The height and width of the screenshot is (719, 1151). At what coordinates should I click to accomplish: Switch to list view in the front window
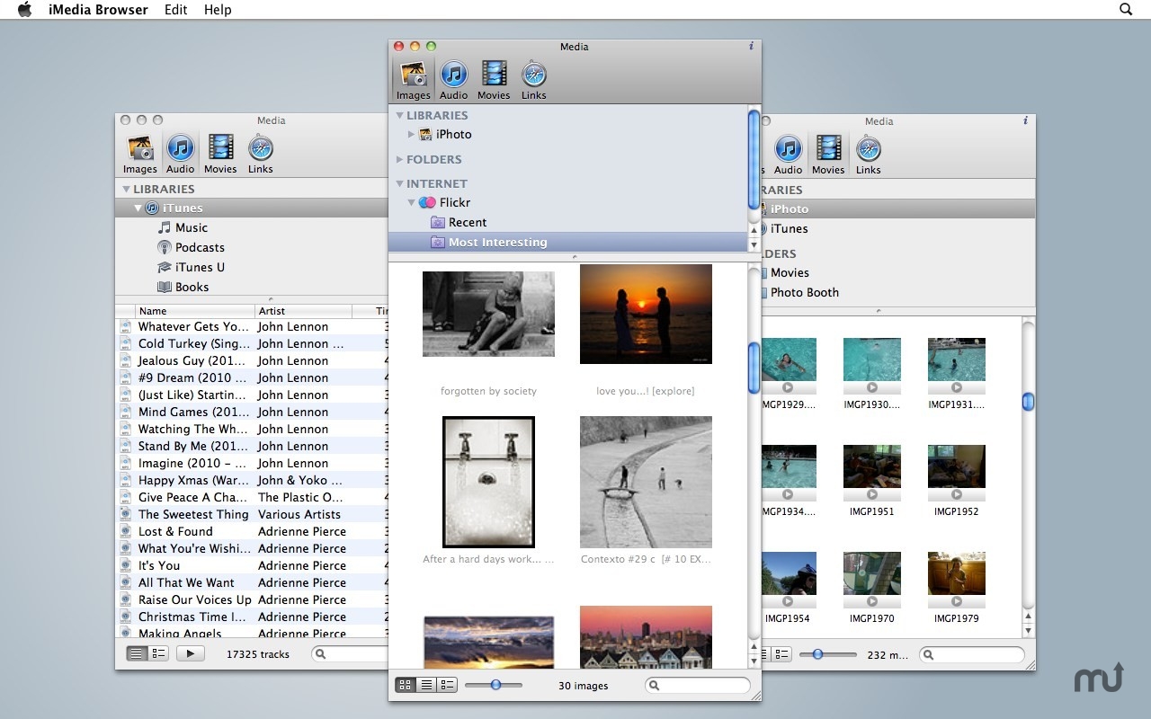[x=425, y=685]
